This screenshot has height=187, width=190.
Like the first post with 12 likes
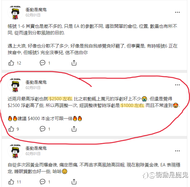click(x=11, y=63)
